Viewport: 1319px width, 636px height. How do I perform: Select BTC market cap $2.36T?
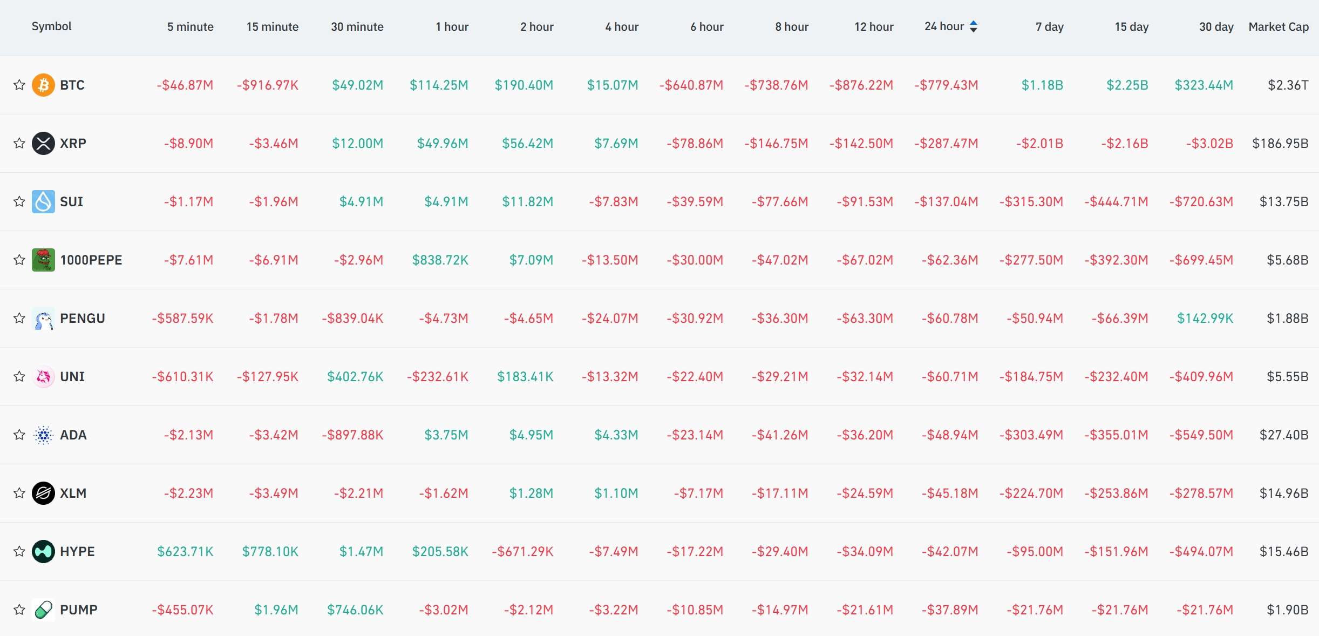tap(1288, 85)
